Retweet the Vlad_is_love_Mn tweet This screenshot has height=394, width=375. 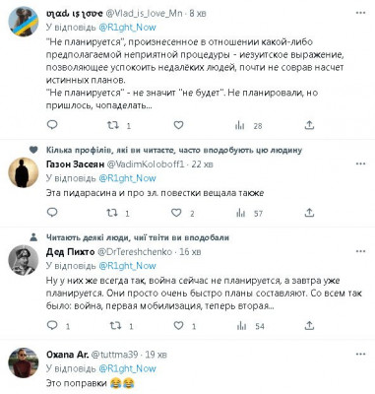tap(113, 125)
